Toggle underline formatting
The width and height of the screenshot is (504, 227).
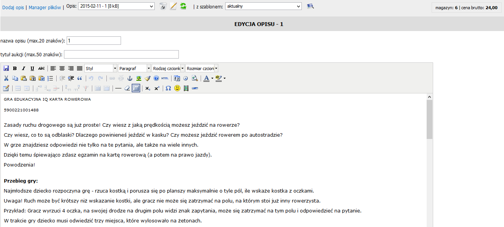pyautogui.click(x=32, y=69)
